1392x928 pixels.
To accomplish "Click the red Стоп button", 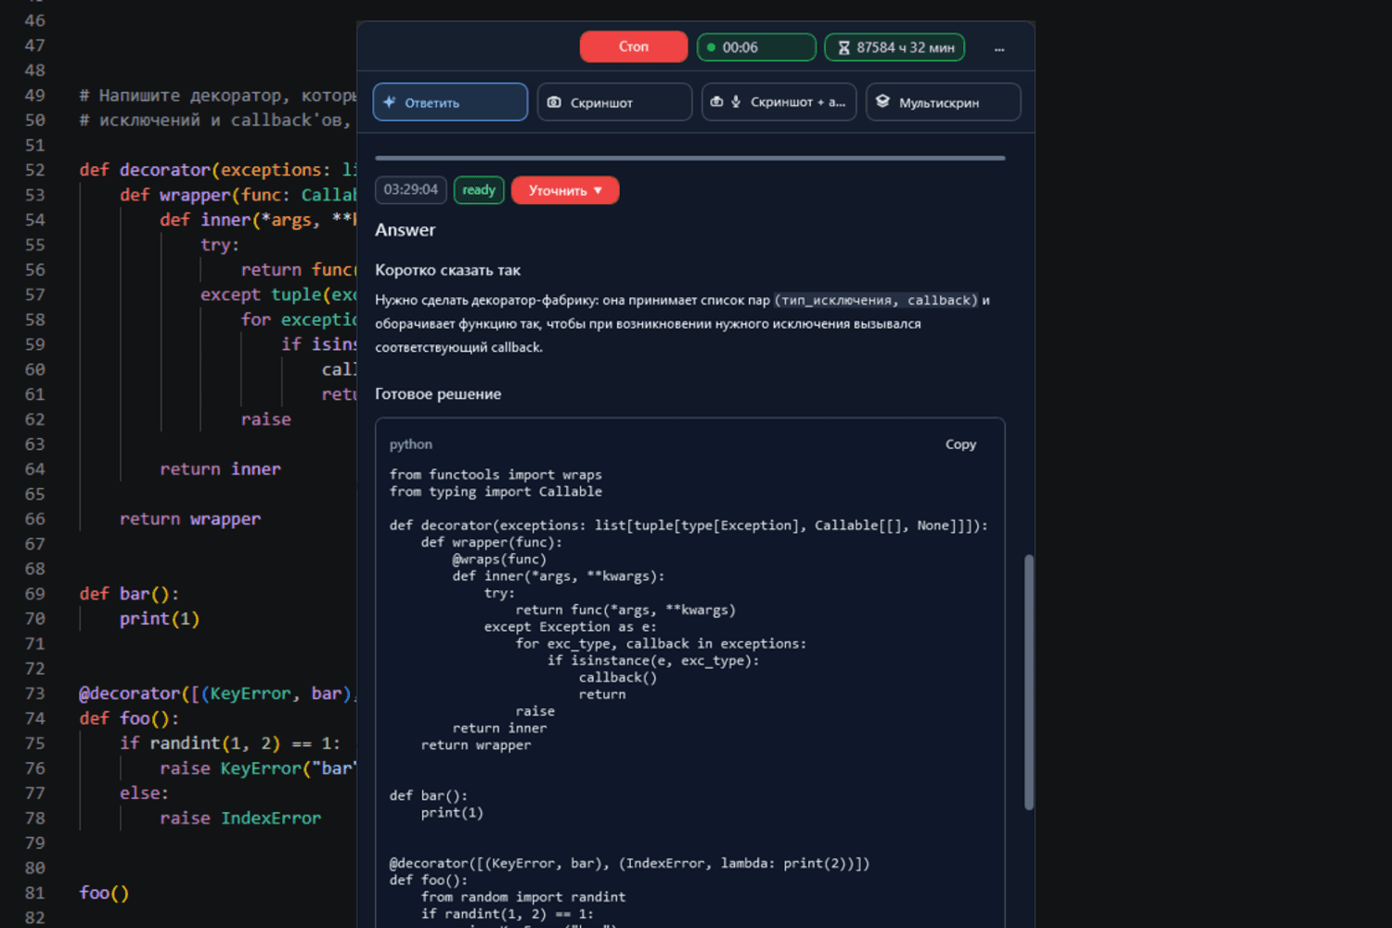I will (x=634, y=46).
